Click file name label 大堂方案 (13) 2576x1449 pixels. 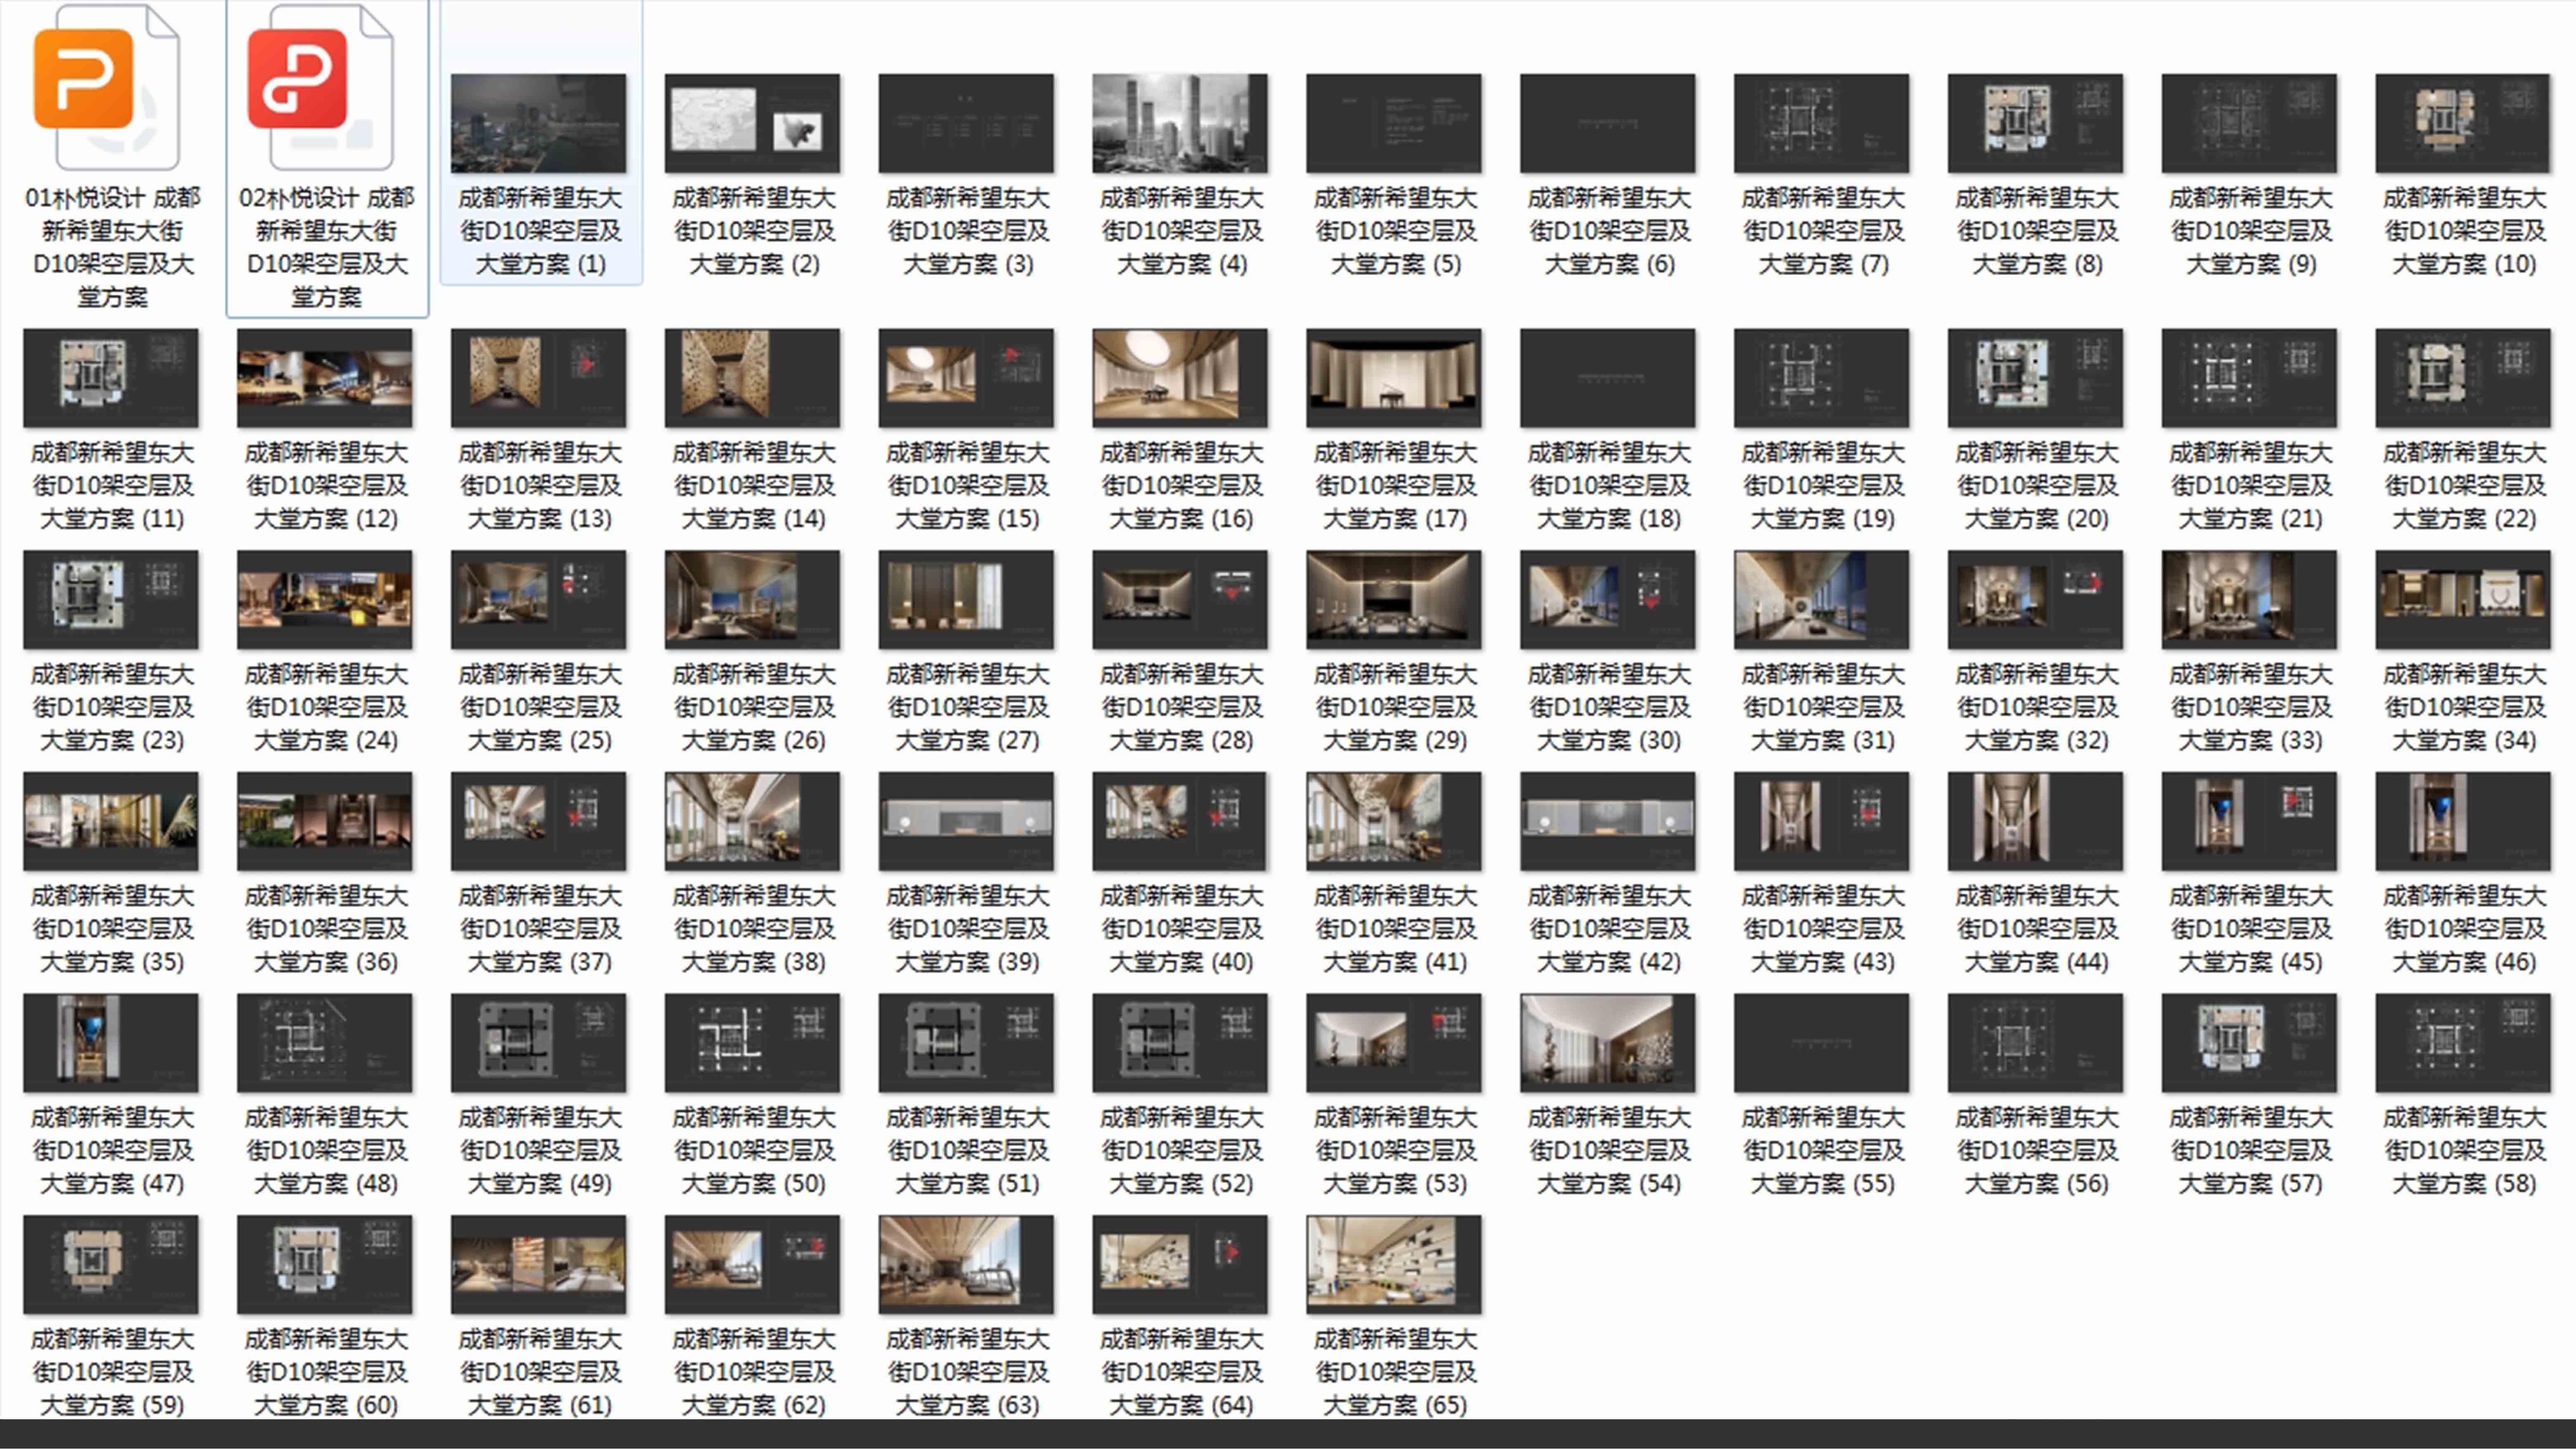tap(540, 486)
